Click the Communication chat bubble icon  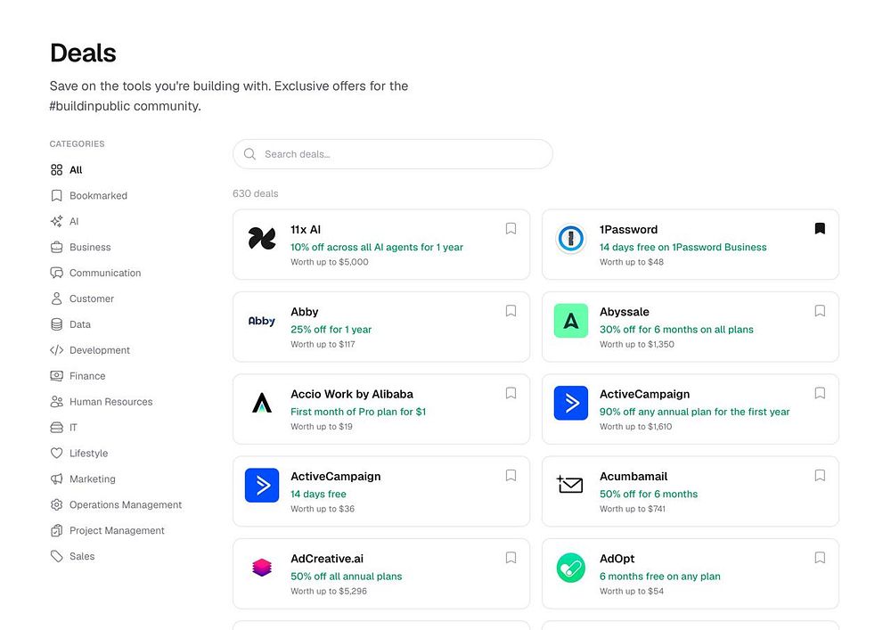click(x=56, y=273)
